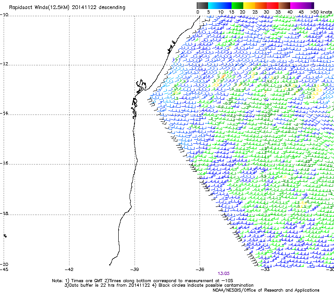Choose the brown 35–40 knots legend segment
Image resolution: width=334 pixels, height=293 pixels.
[284, 5]
